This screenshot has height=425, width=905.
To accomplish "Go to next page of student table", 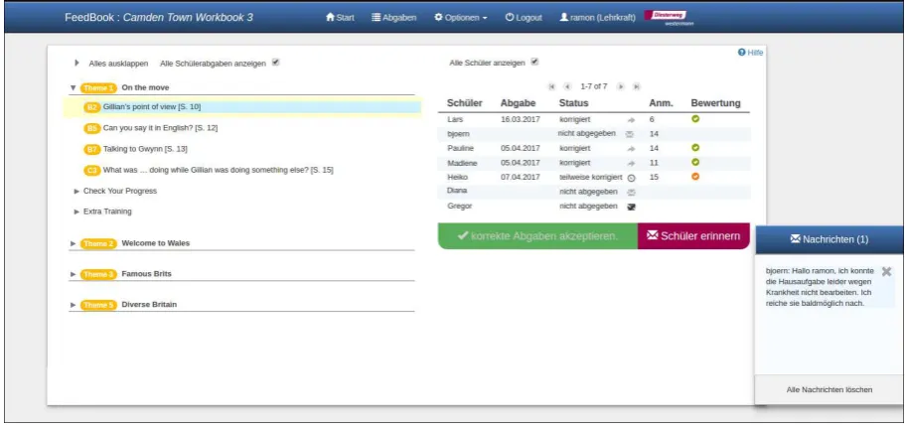I will coord(621,86).
